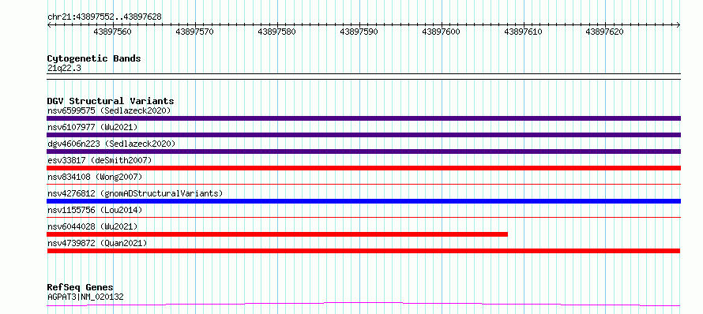This screenshot has height=314, width=703.
Task: Click ruler position 43897610
Action: coord(523,32)
